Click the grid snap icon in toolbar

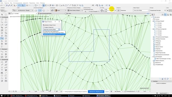click(x=27, y=5)
